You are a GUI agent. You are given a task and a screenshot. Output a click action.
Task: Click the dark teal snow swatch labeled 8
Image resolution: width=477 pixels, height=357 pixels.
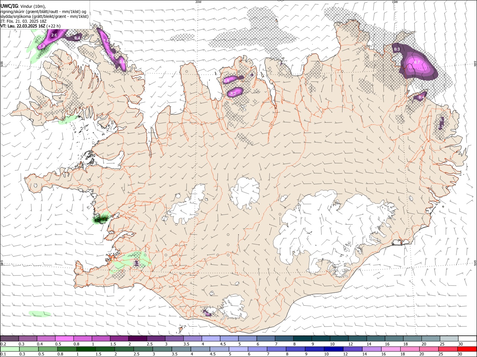(303, 339)
